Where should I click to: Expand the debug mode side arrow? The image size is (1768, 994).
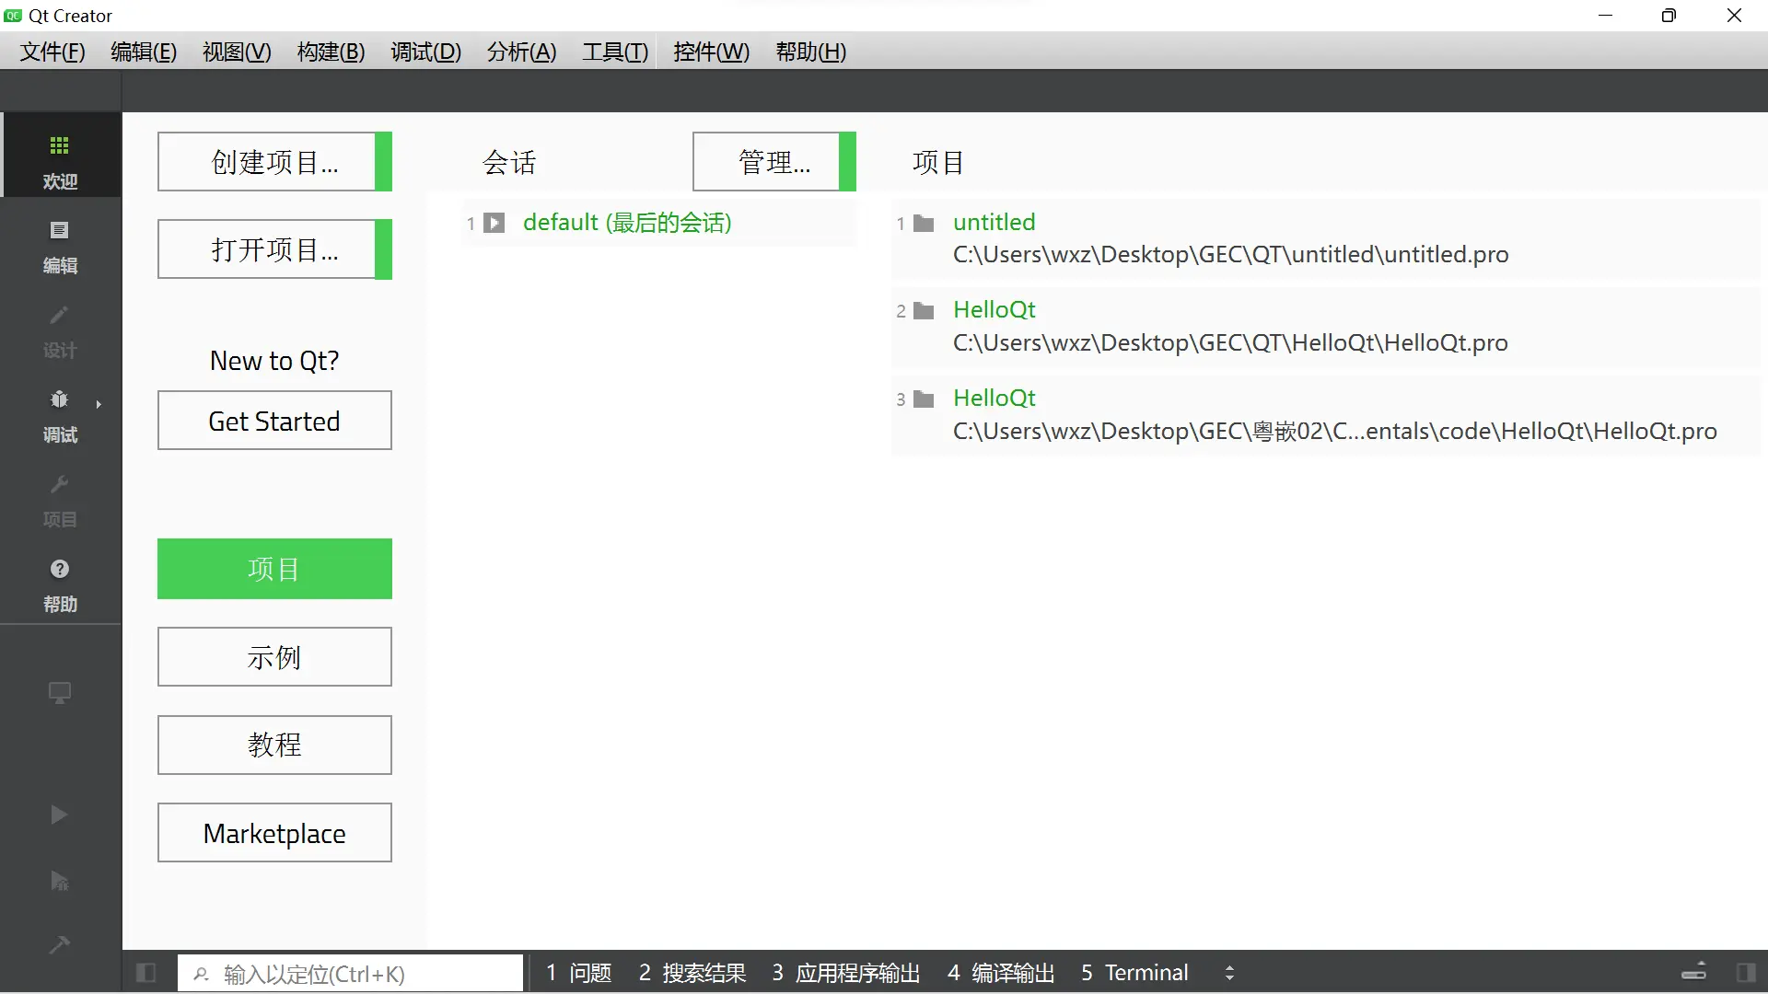[x=99, y=404]
